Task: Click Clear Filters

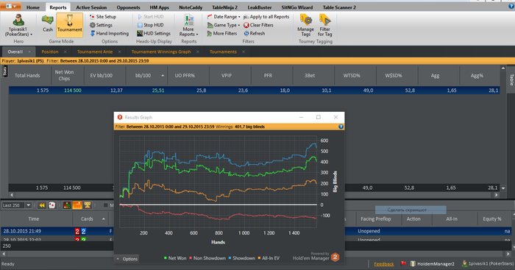Action: tap(258, 25)
